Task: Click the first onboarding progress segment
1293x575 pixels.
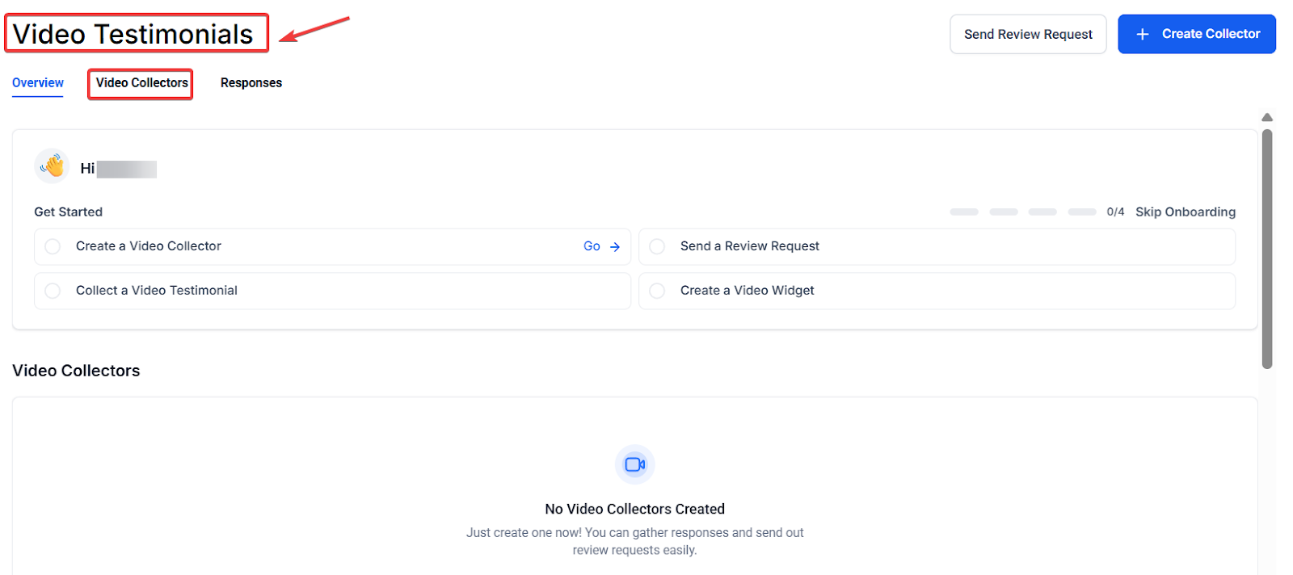Action: [x=963, y=212]
